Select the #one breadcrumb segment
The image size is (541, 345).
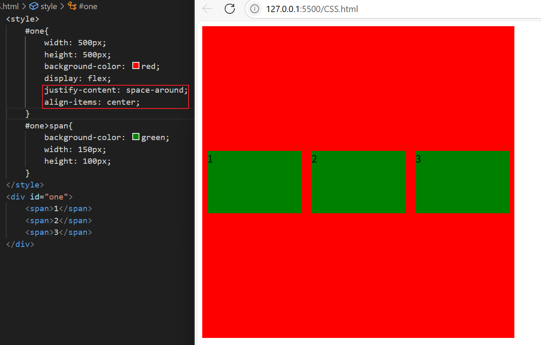point(88,7)
